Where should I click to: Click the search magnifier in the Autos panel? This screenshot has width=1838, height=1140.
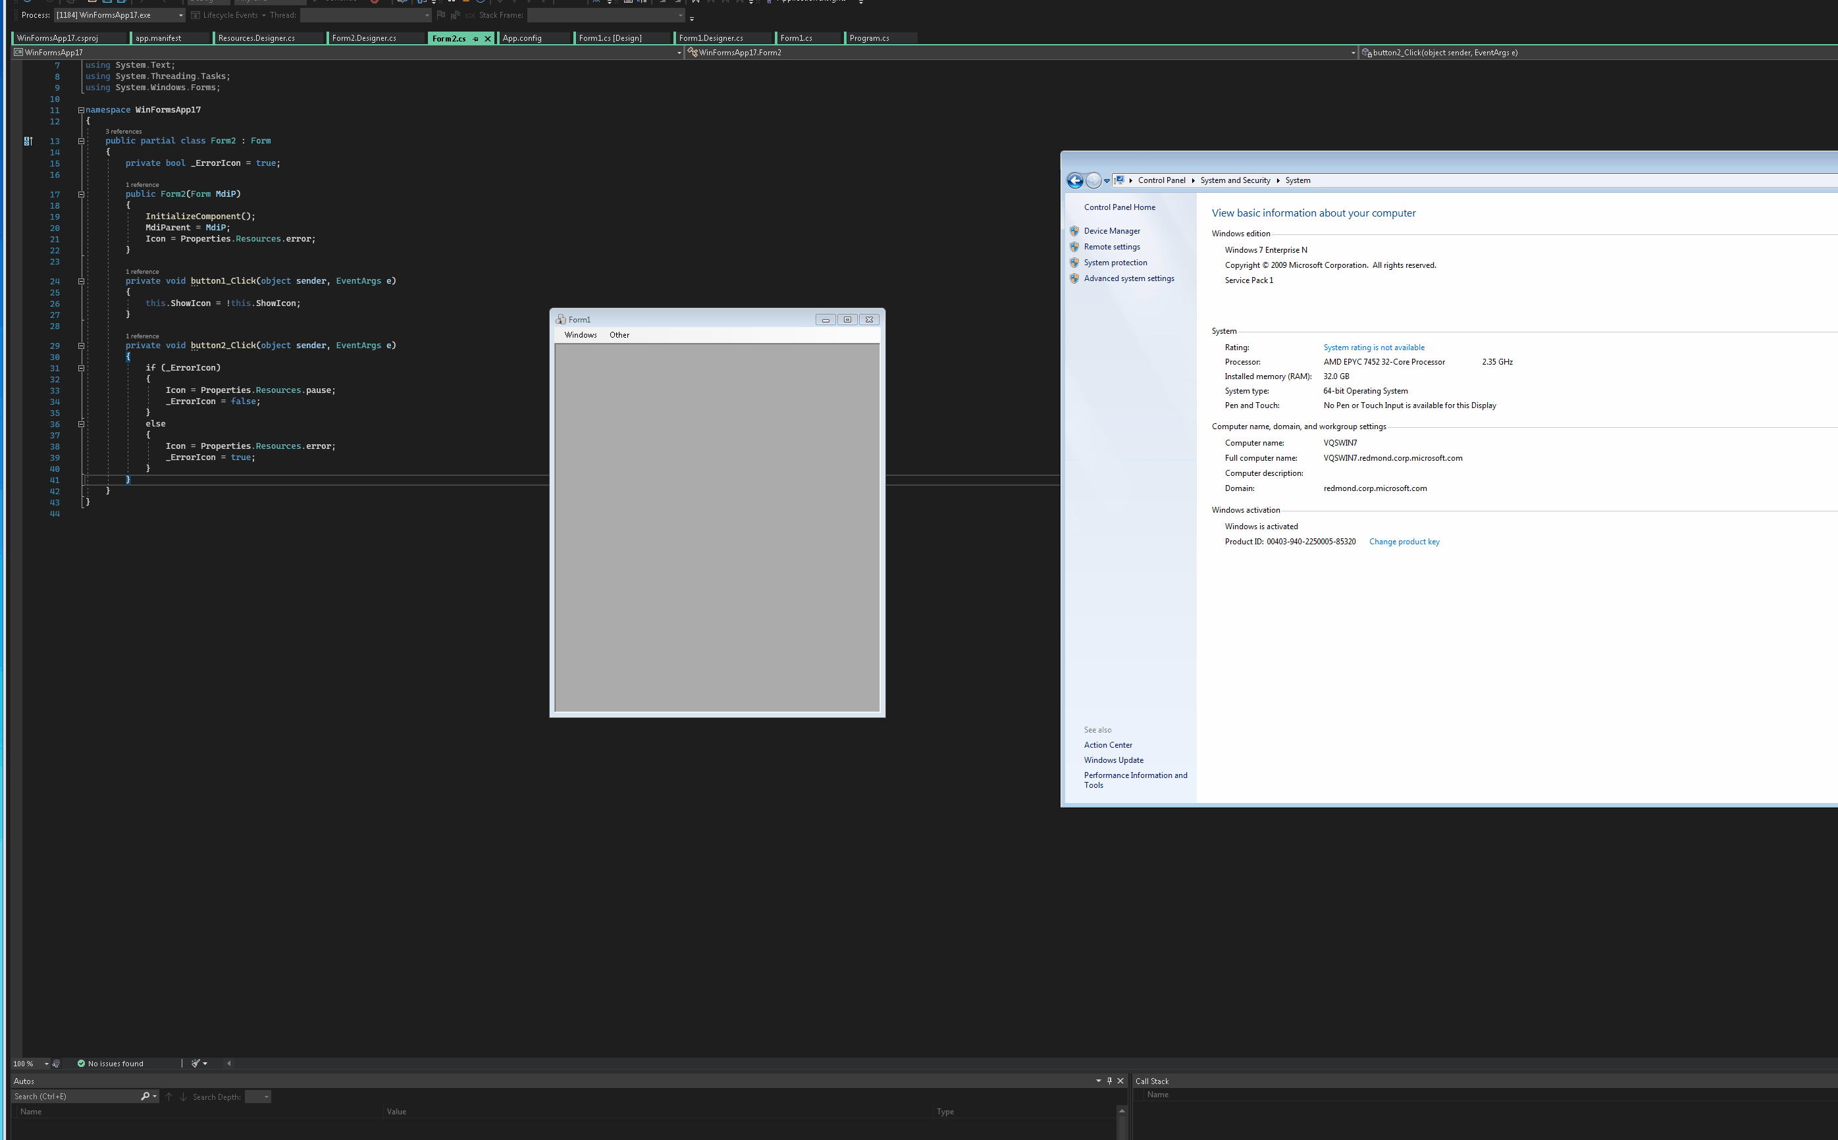[144, 1097]
